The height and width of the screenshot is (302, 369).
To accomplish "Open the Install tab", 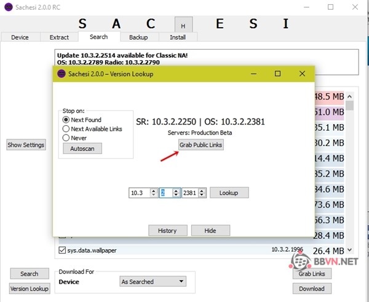I will point(178,37).
